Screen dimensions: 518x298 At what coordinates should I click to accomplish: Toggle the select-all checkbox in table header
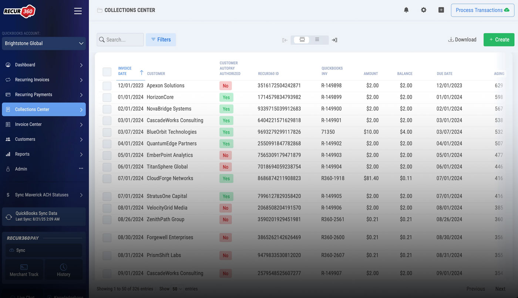point(107,72)
